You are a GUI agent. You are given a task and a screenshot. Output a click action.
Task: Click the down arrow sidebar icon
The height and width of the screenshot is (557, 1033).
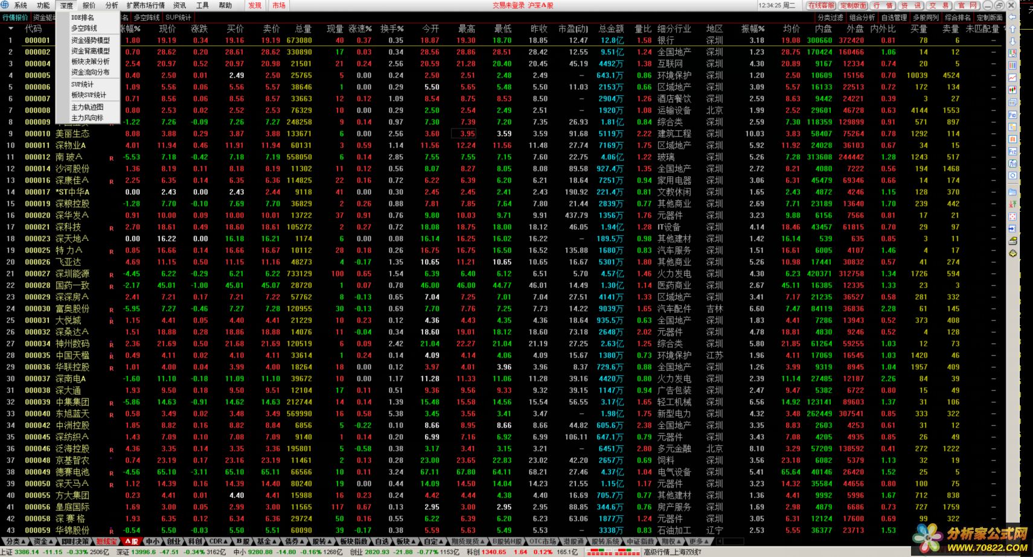click(x=1012, y=41)
